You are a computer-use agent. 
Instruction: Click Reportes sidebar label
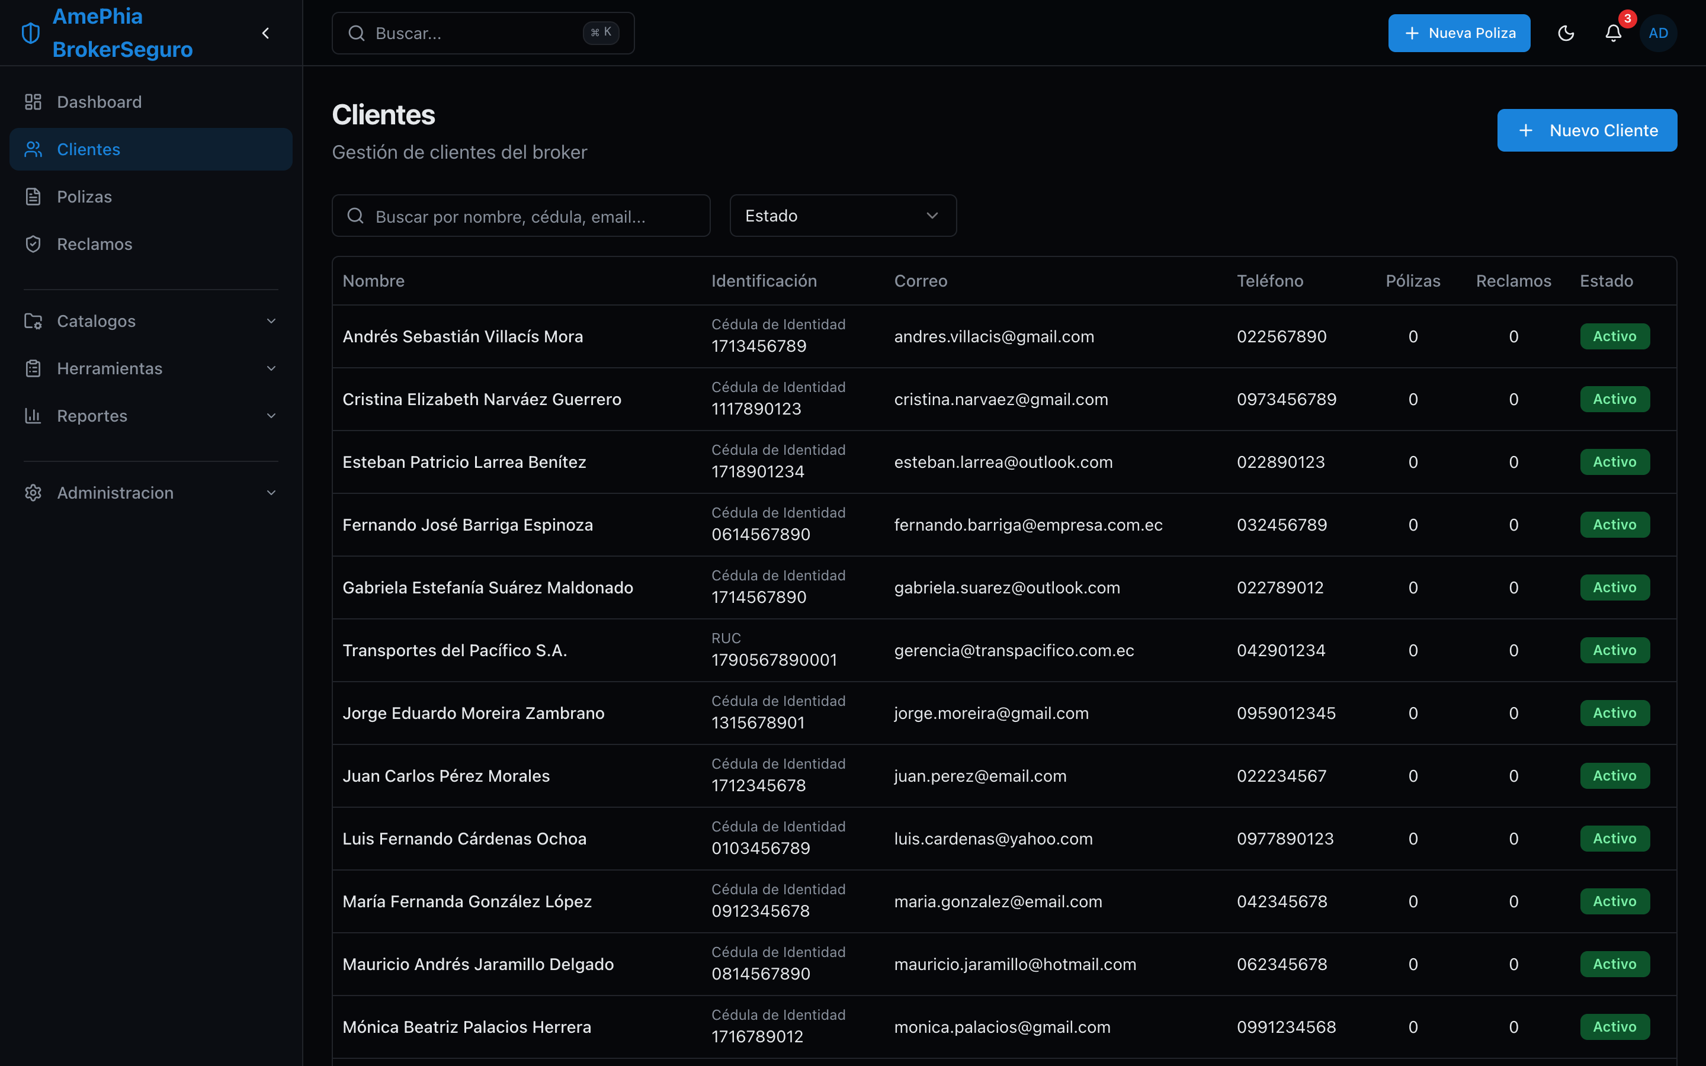(92, 415)
